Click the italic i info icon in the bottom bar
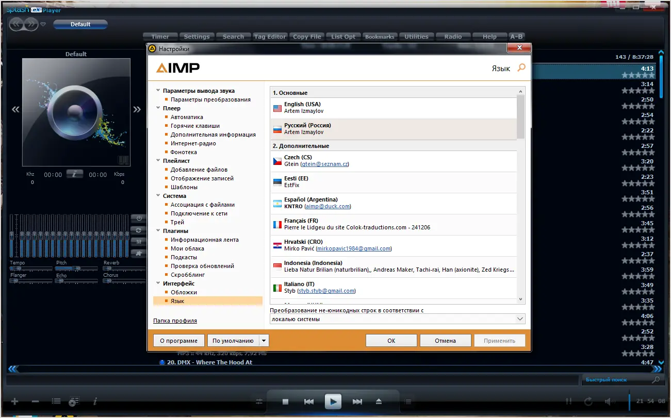This screenshot has width=671, height=418. coord(95,402)
